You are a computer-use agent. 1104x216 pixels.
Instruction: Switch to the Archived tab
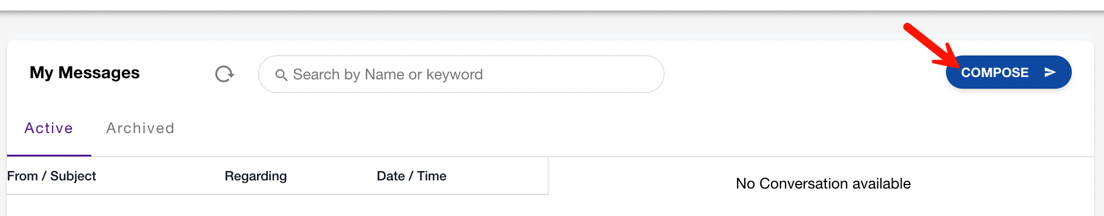(x=140, y=128)
